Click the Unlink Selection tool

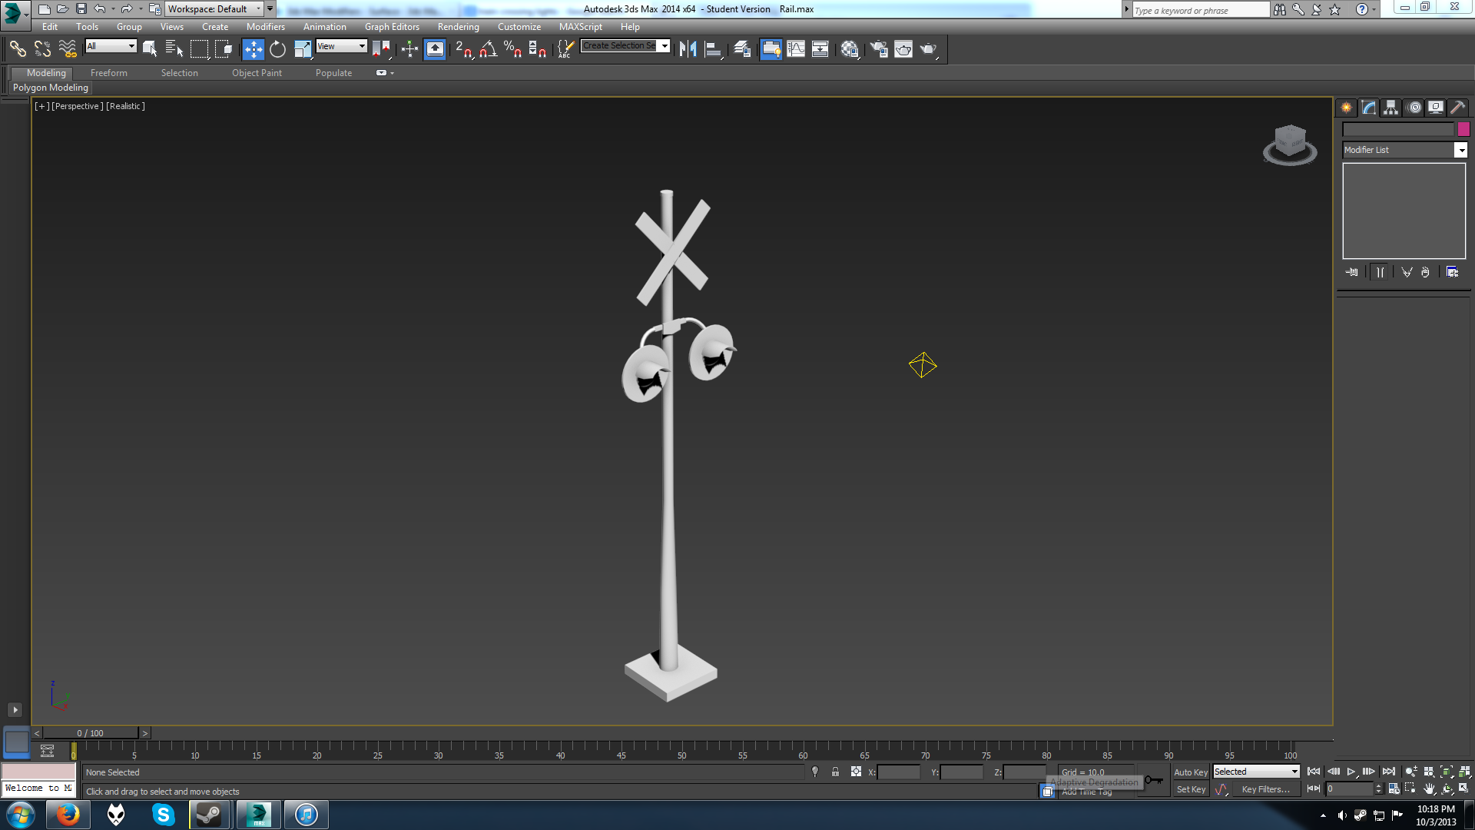[42, 49]
